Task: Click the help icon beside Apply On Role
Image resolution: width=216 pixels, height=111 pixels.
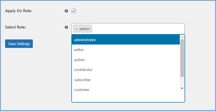Action: pos(67,11)
